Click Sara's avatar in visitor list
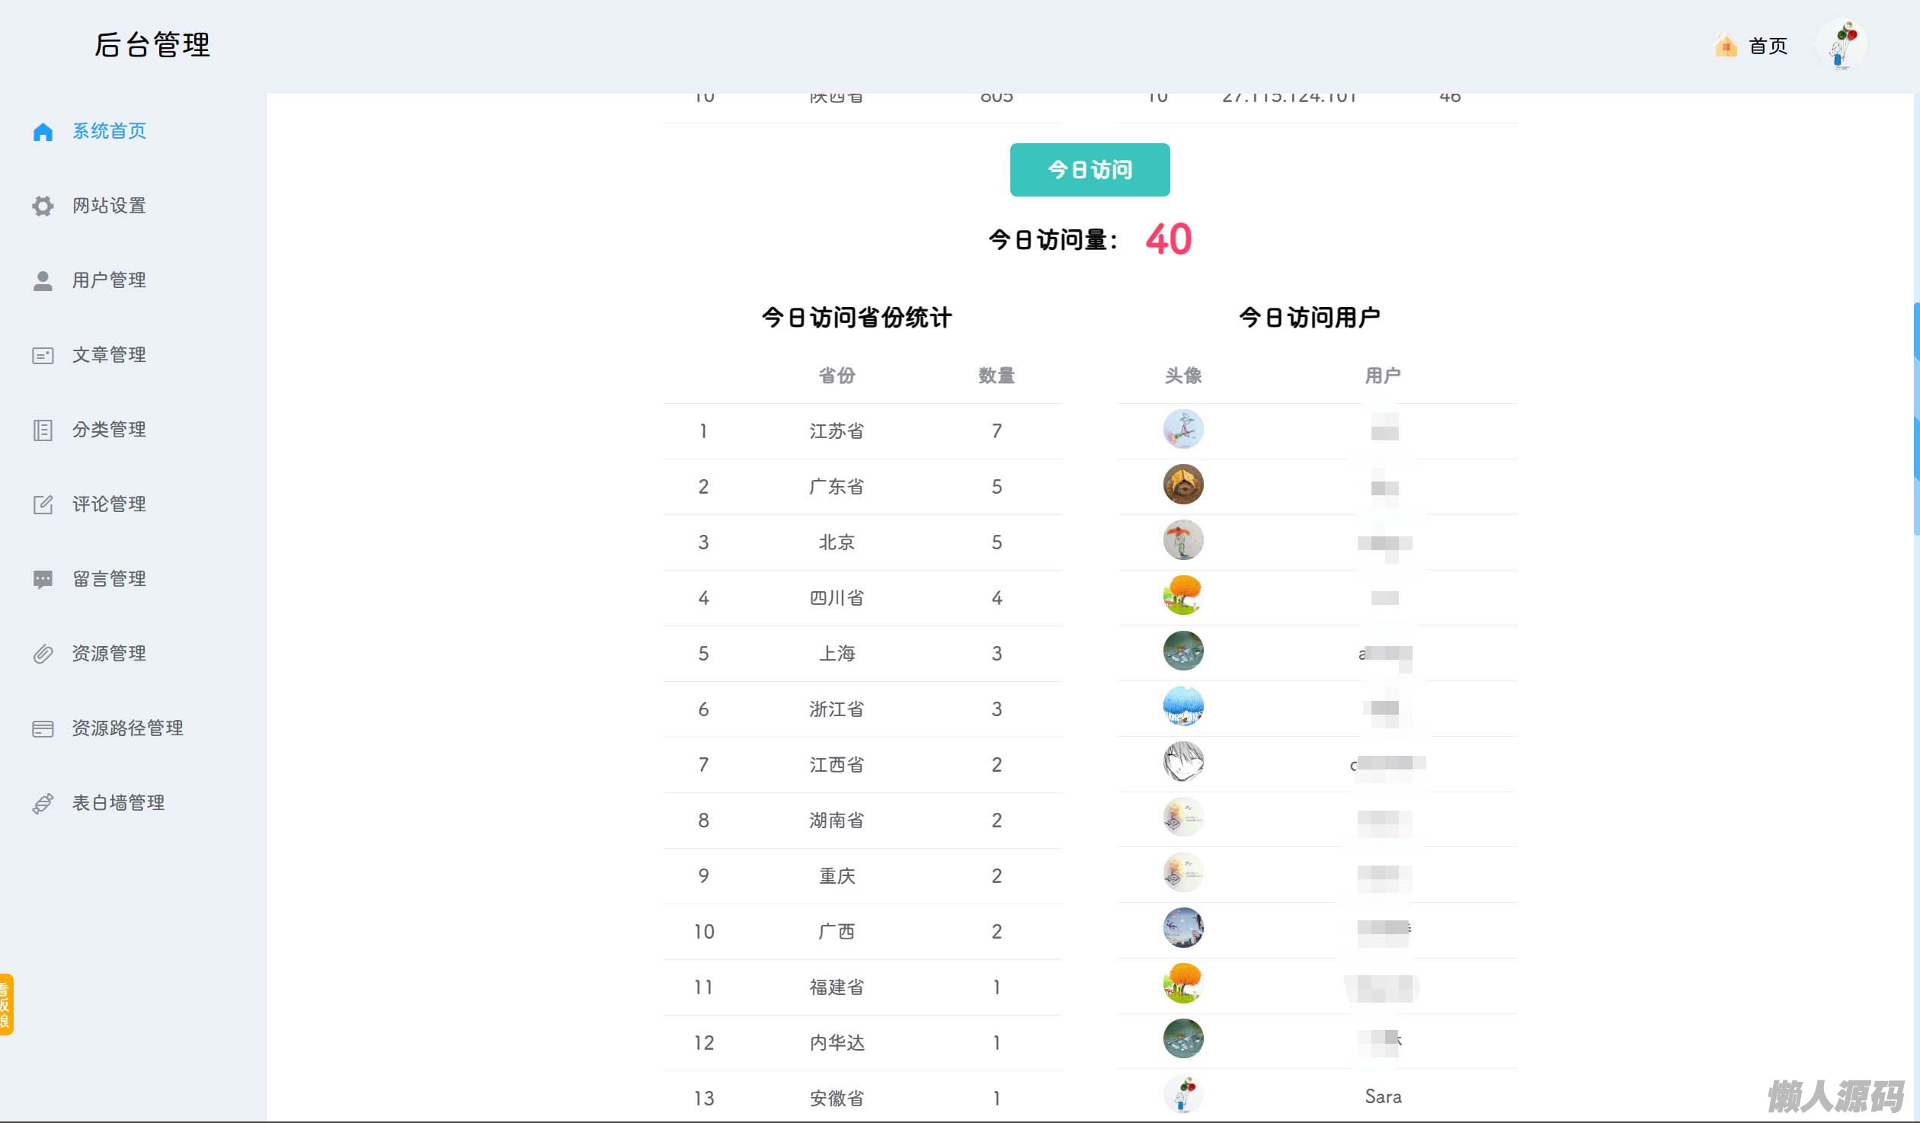This screenshot has width=1920, height=1123. [1182, 1095]
